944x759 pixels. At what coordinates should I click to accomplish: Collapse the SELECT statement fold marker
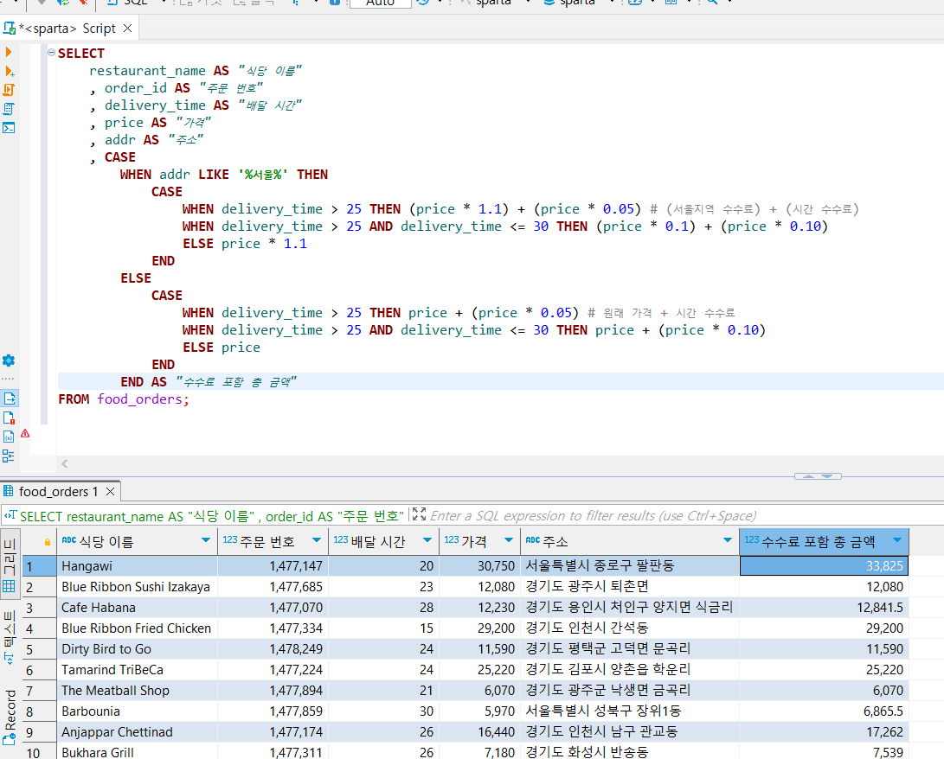[x=51, y=53]
